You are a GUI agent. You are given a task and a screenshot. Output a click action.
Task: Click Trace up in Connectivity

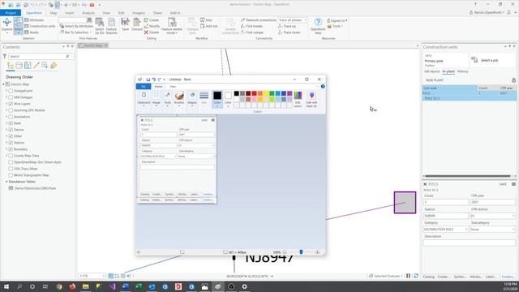click(x=287, y=26)
